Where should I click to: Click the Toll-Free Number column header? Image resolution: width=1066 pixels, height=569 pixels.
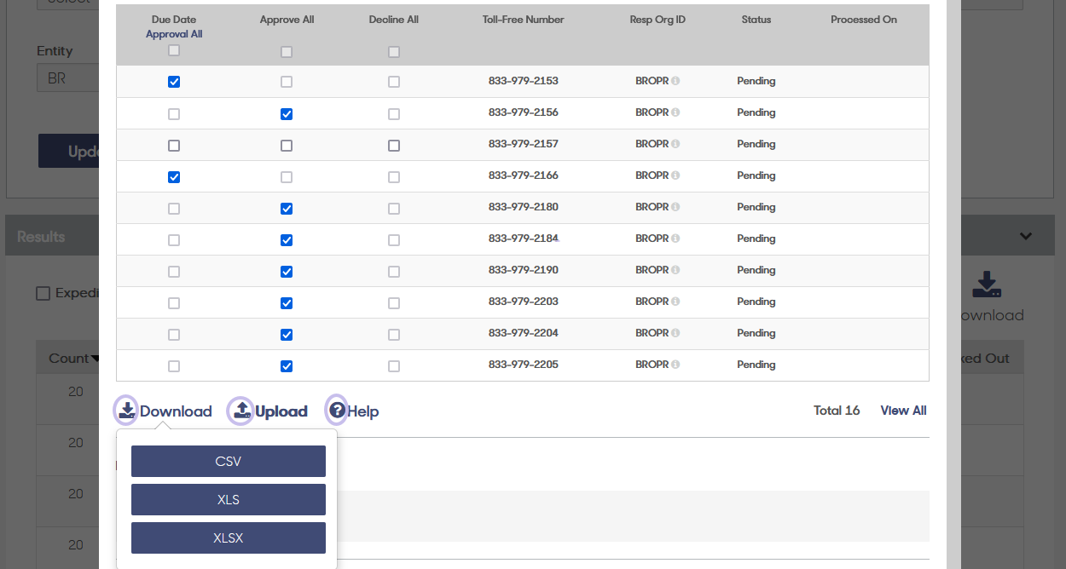tap(524, 20)
